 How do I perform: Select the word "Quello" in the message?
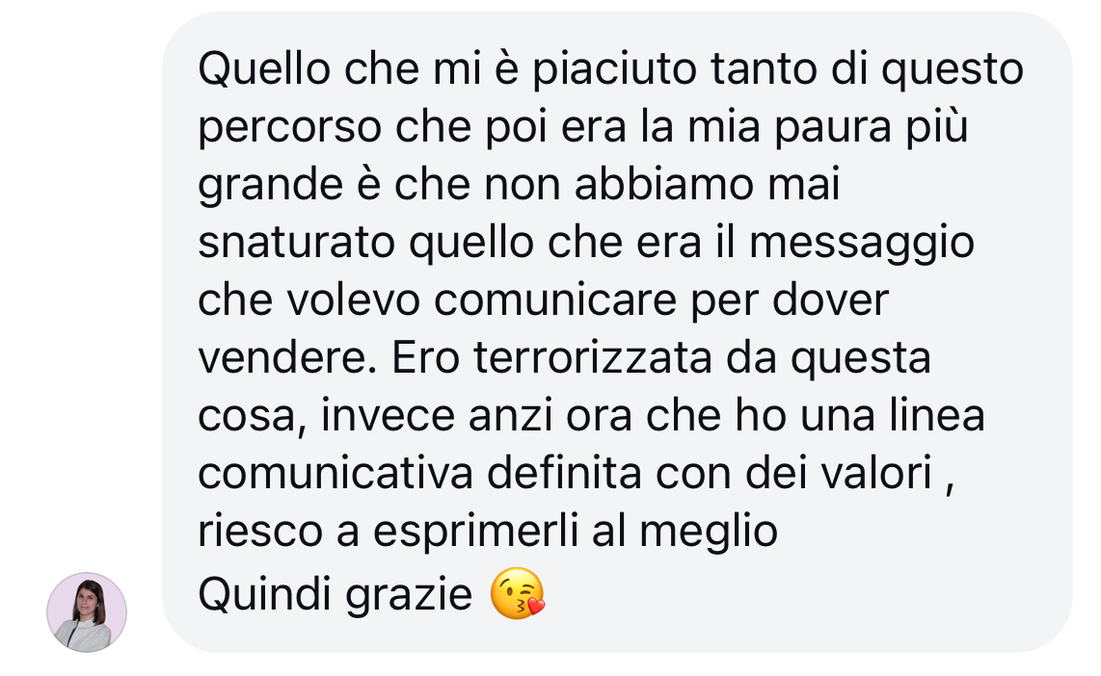264,69
